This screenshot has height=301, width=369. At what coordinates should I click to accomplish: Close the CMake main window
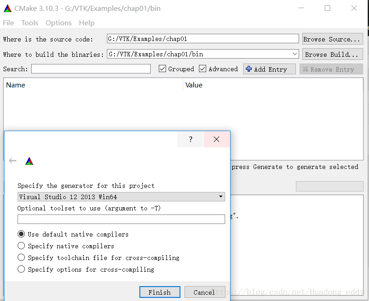[x=354, y=8]
